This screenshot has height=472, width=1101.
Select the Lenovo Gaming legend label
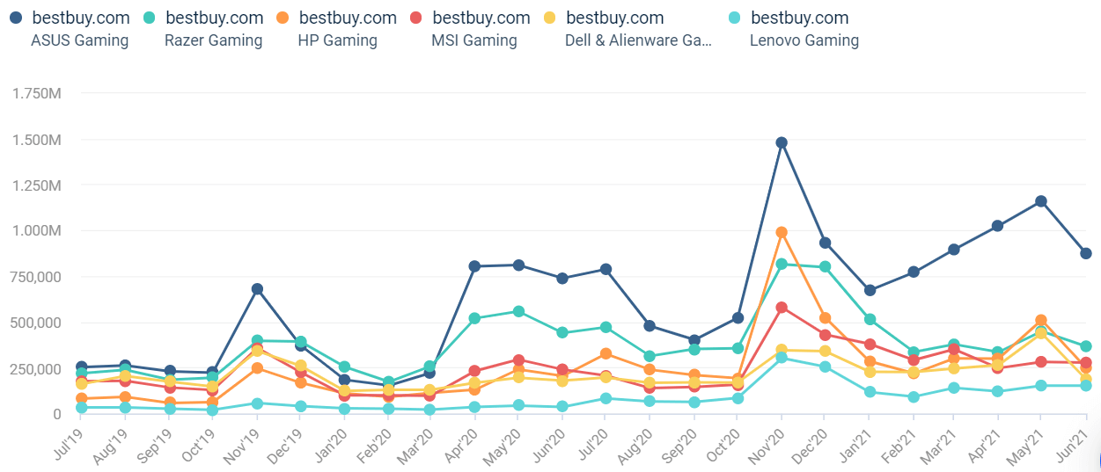click(x=804, y=40)
